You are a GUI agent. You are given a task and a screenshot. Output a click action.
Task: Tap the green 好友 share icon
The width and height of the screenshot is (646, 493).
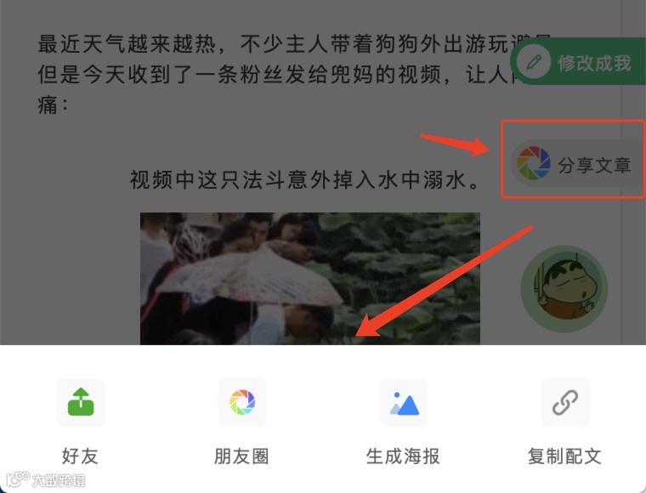[81, 402]
